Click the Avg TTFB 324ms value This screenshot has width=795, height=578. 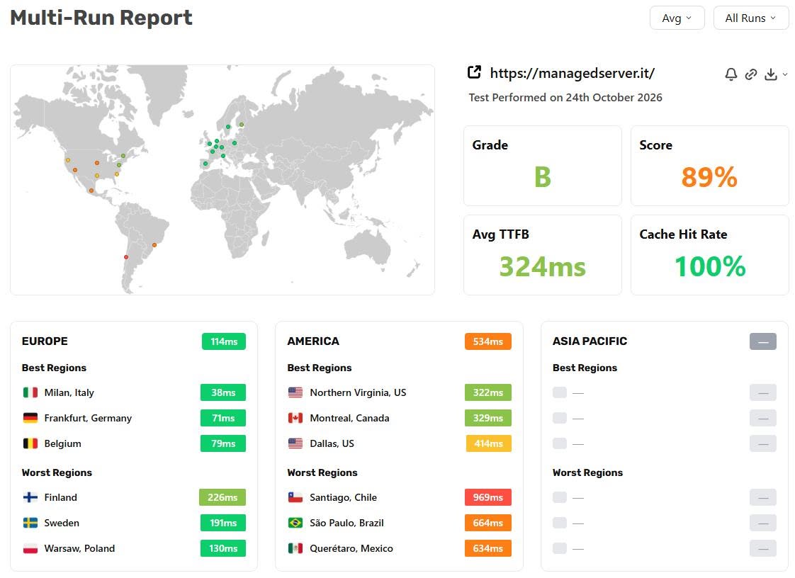tap(543, 267)
